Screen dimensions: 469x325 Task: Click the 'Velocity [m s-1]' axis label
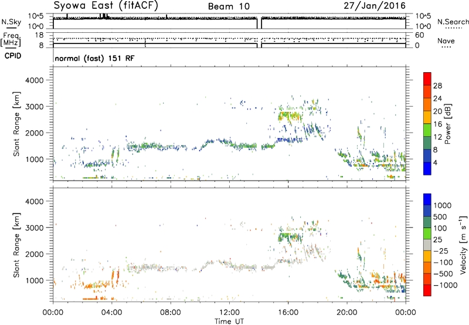[x=464, y=245]
